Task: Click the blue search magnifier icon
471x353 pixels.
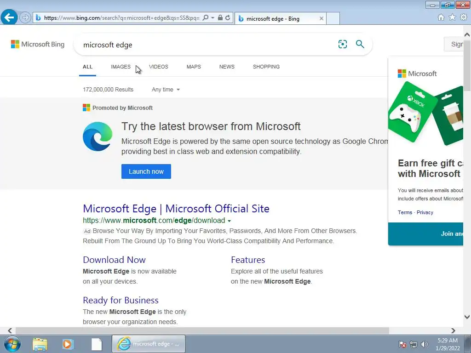Action: 360,44
